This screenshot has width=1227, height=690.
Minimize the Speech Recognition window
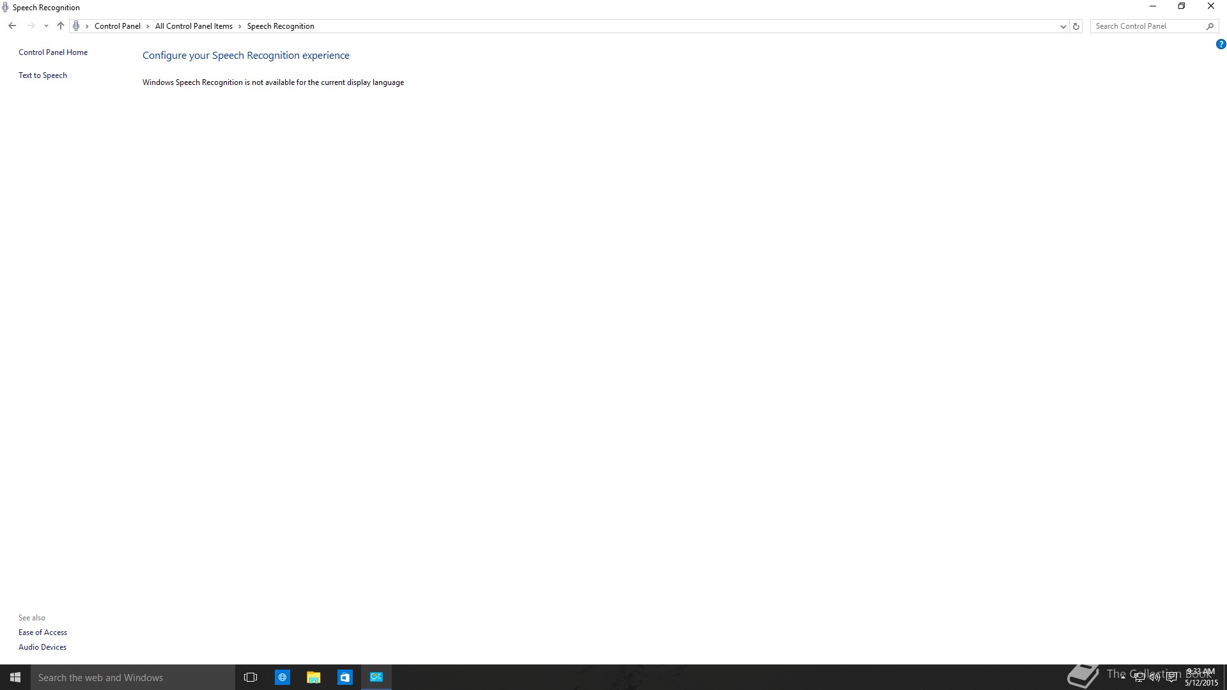coord(1153,6)
